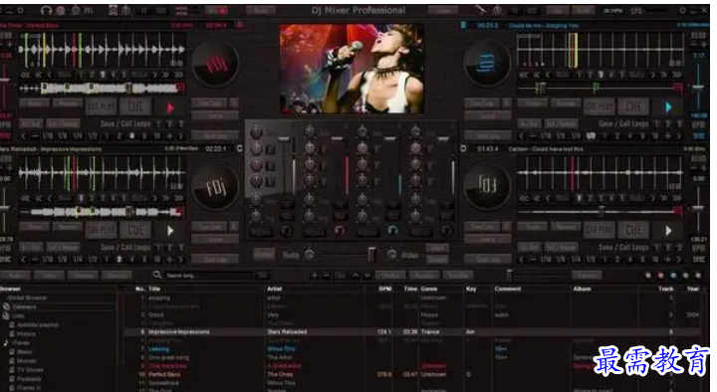
Task: Play deck C with its white play arrow
Action: click(x=170, y=231)
